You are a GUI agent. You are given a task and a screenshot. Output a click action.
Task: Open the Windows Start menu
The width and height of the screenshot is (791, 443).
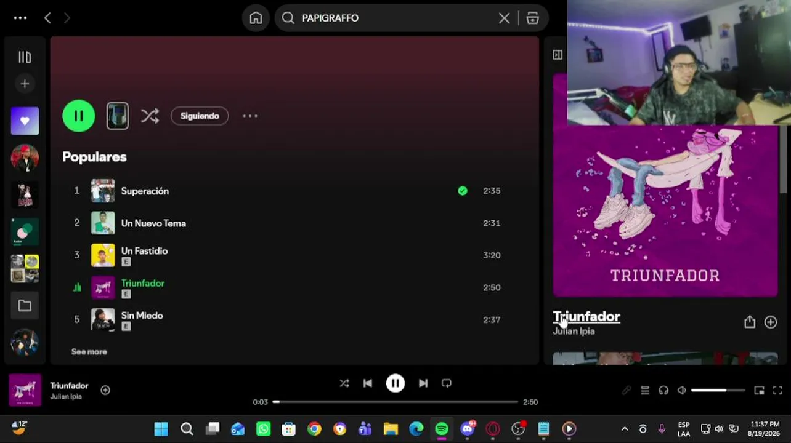click(161, 429)
